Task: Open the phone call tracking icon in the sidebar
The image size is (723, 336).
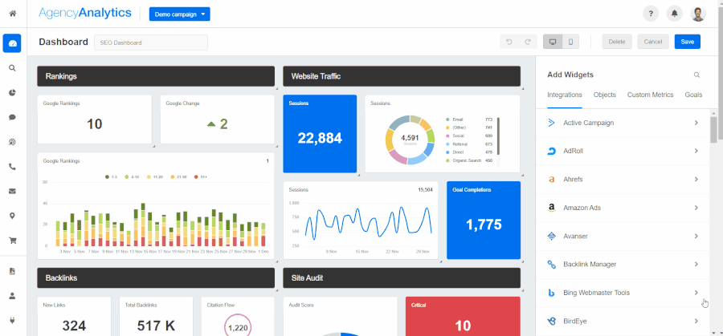Action: click(x=12, y=167)
